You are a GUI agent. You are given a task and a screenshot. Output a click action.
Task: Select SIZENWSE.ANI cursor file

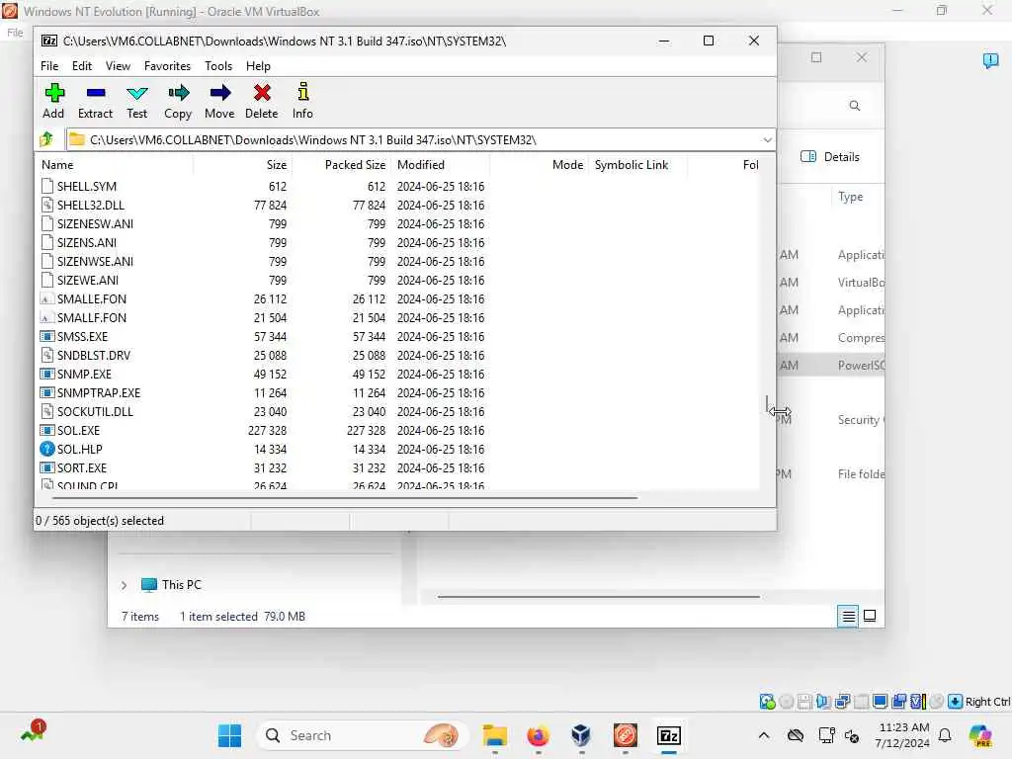tap(95, 262)
